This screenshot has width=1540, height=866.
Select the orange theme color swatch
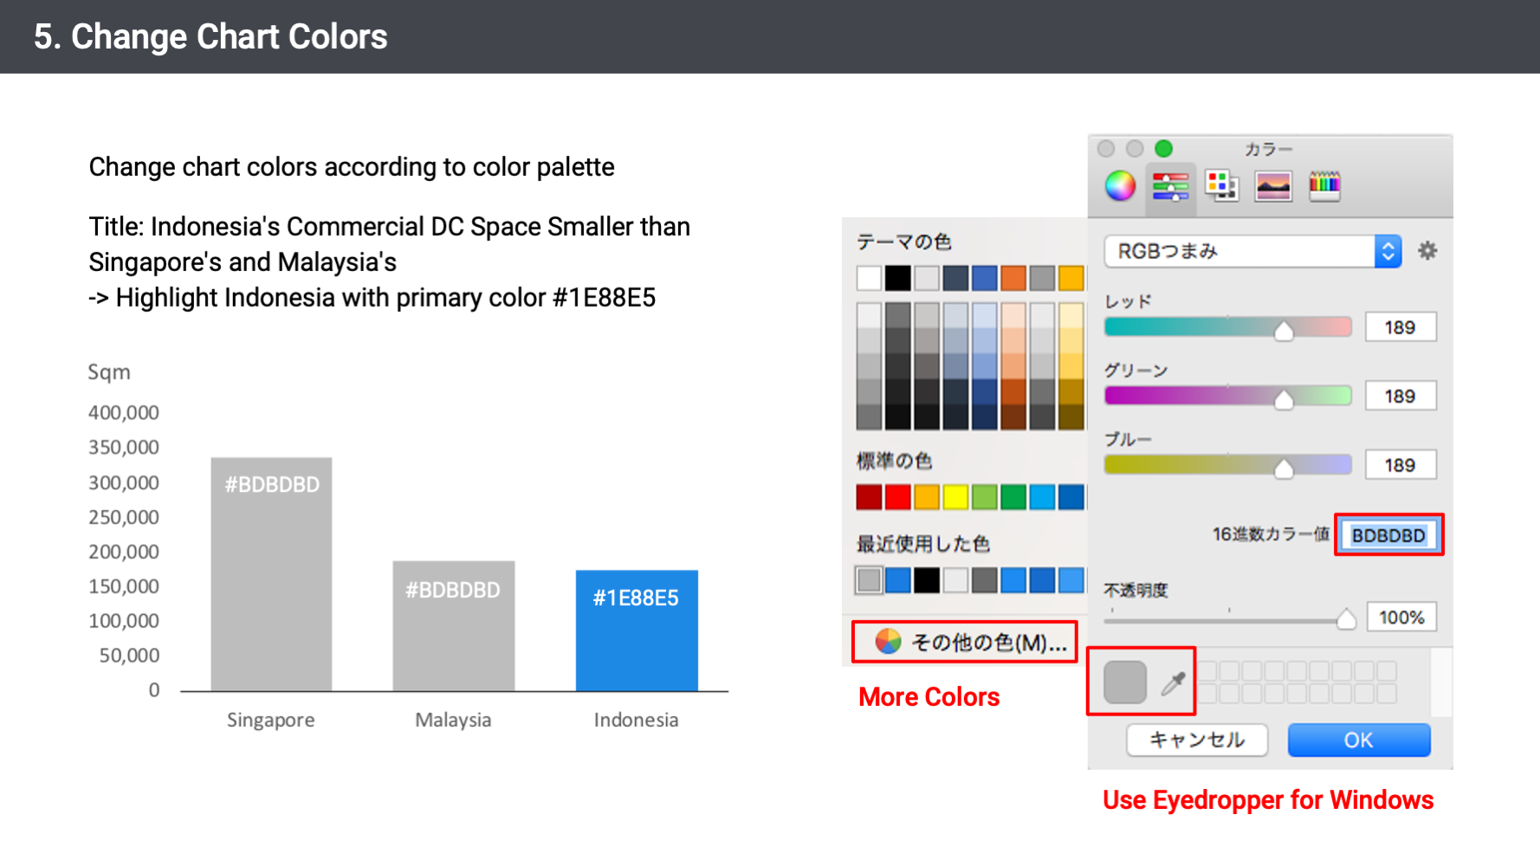point(1013,278)
